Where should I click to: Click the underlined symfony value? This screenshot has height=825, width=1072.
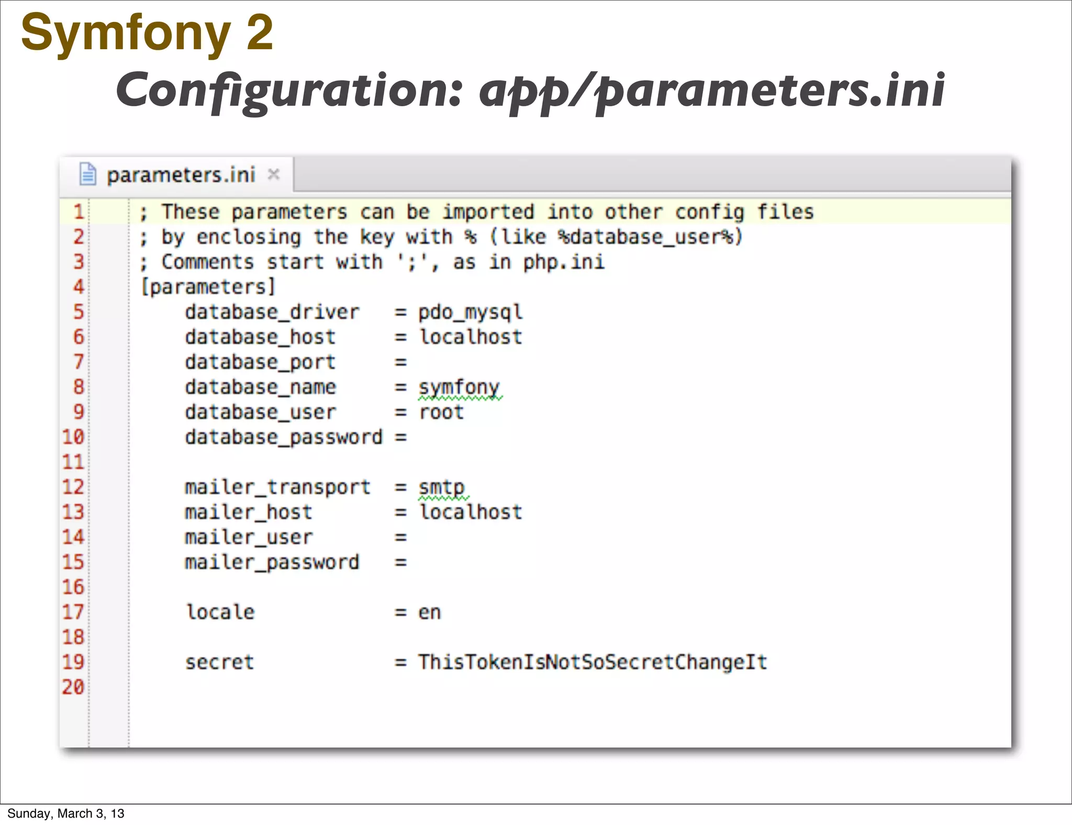point(460,388)
